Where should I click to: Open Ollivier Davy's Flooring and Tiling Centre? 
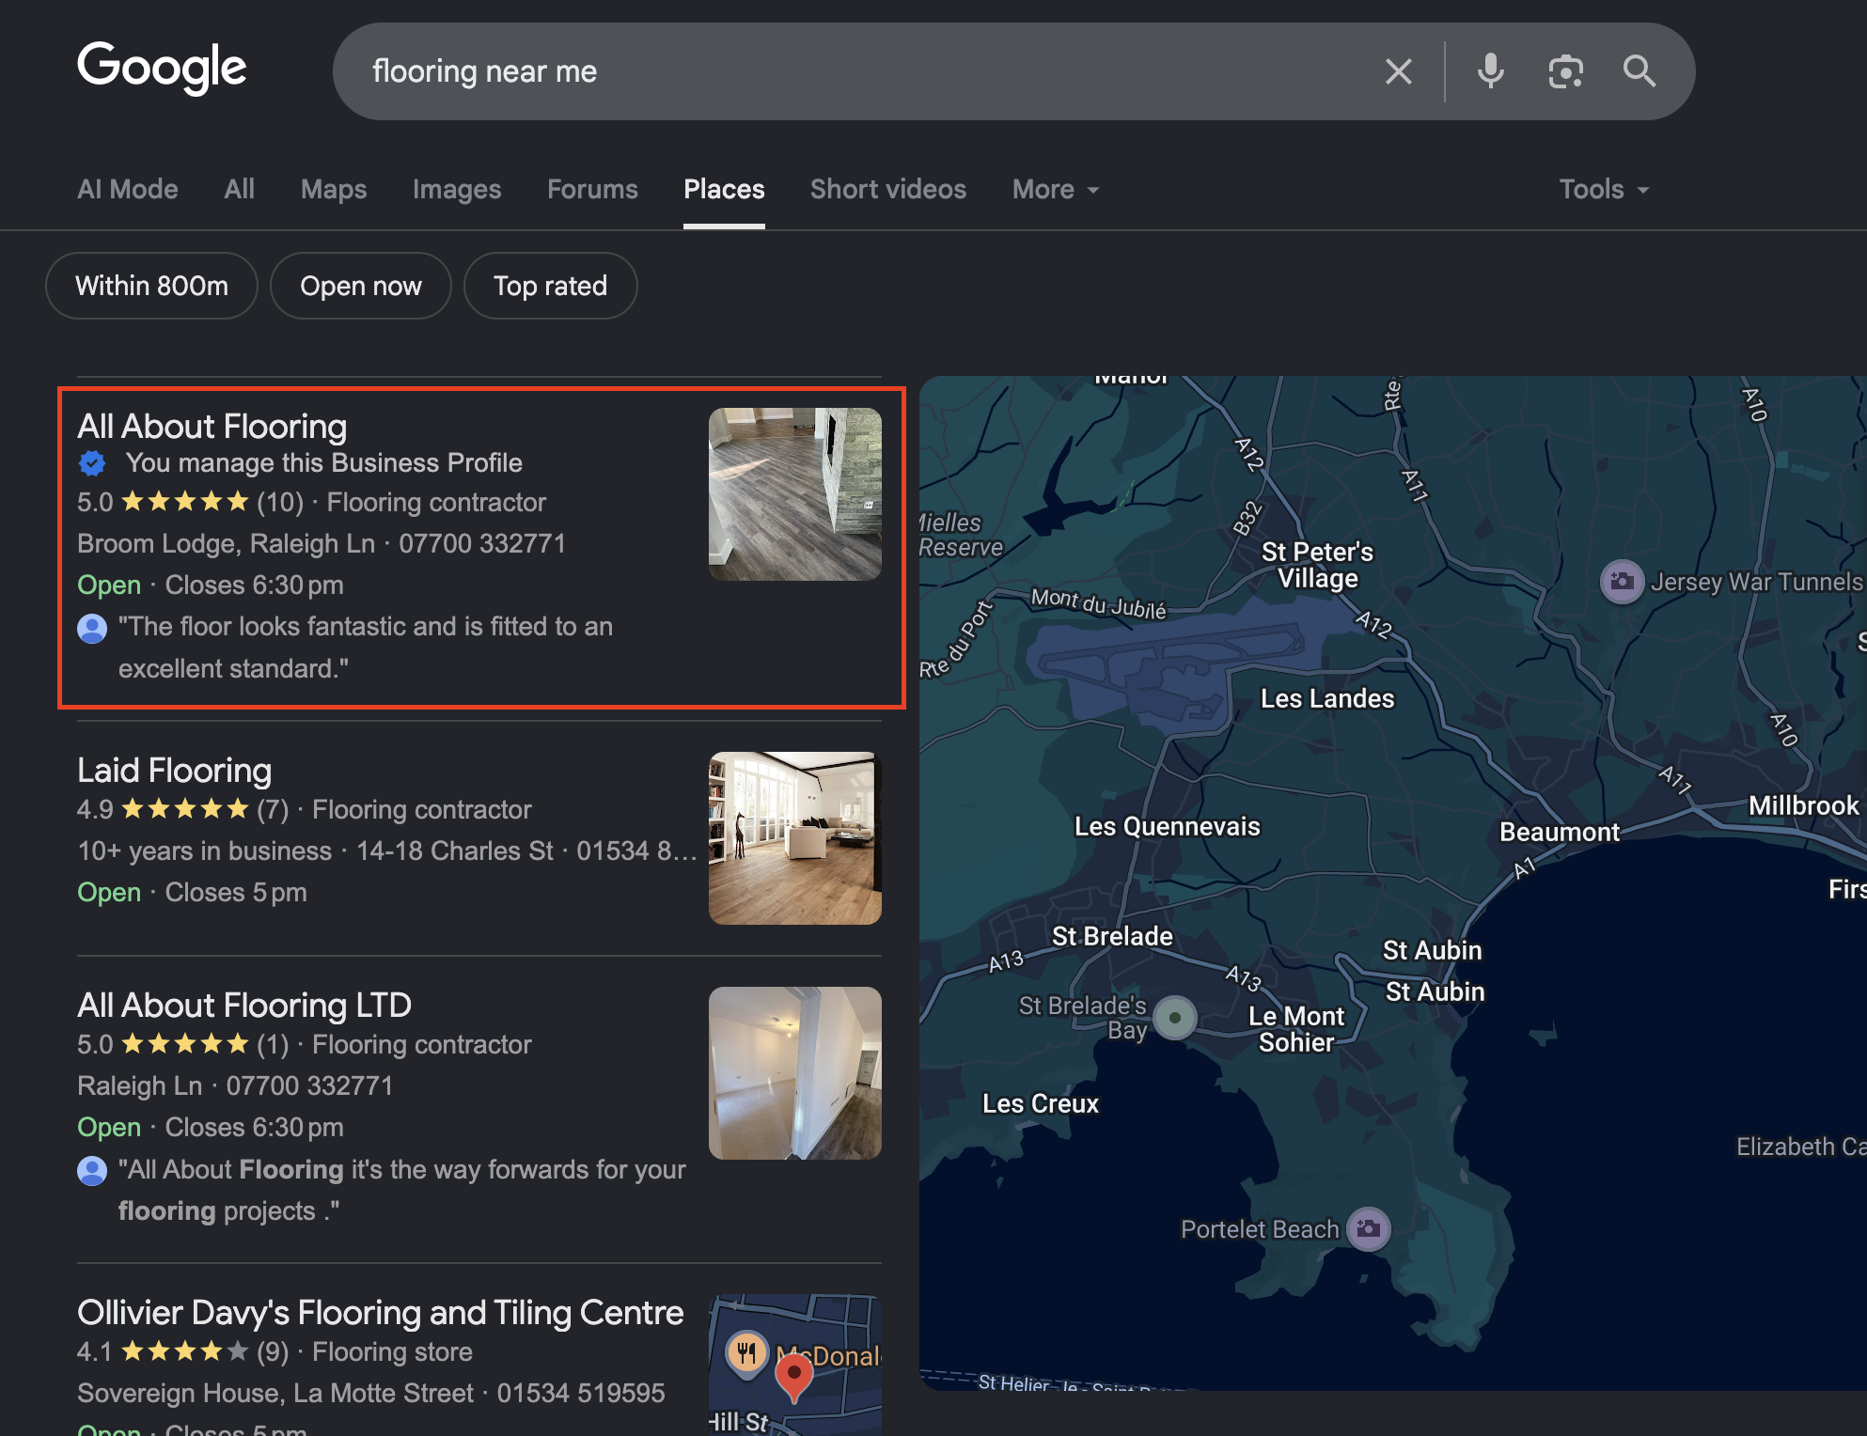381,1313
